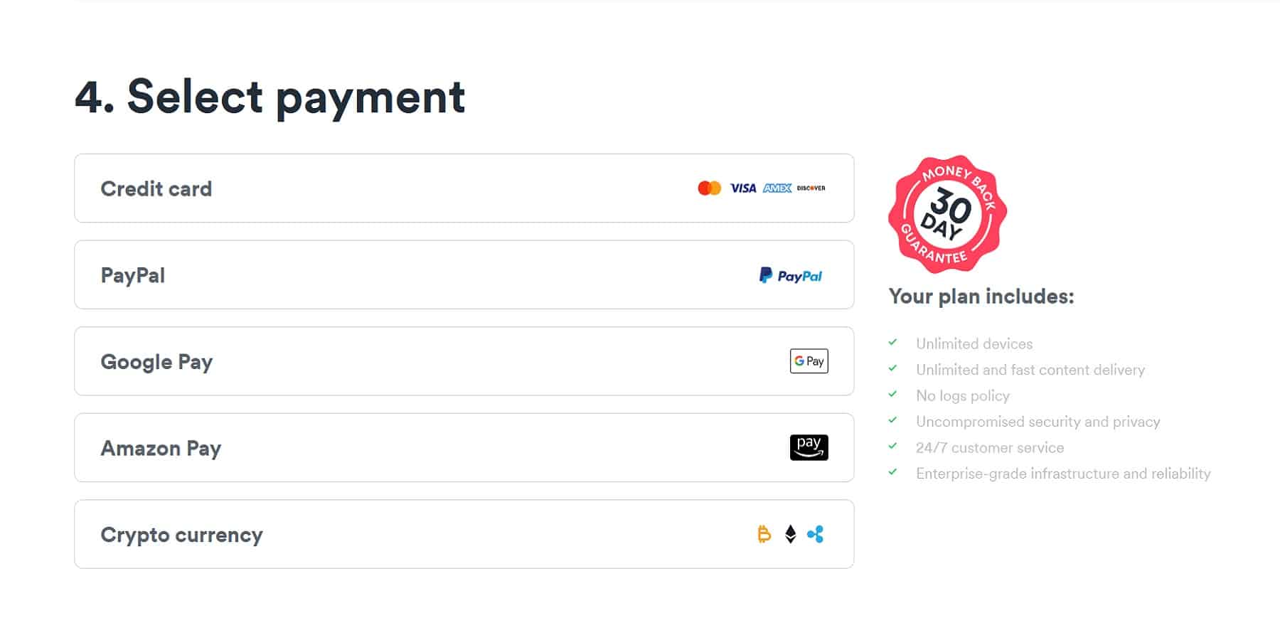Click the Discover card logo

(x=811, y=188)
